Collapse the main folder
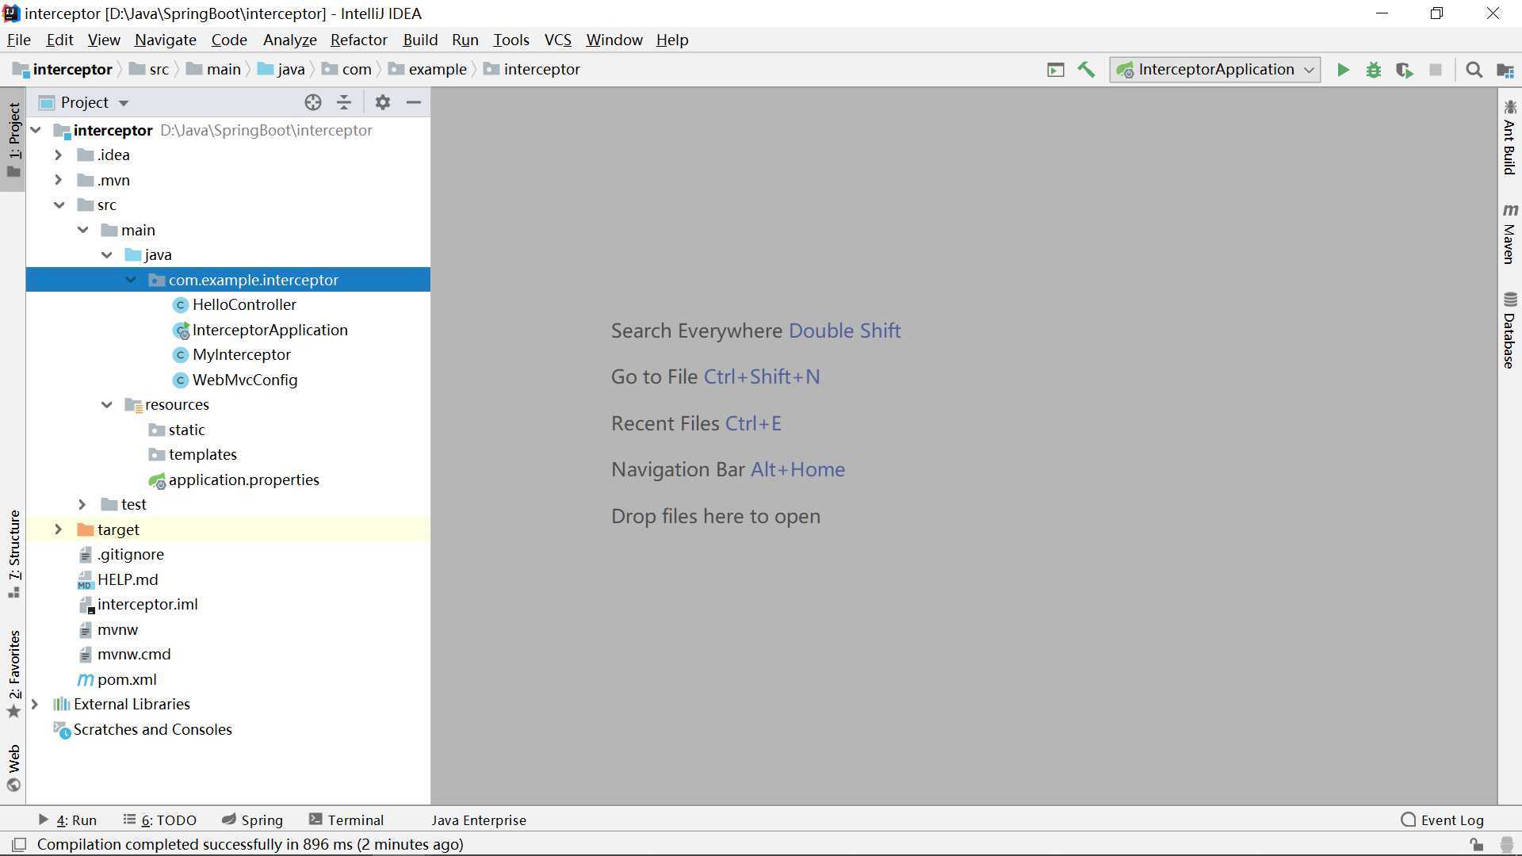The image size is (1522, 856). click(x=83, y=230)
